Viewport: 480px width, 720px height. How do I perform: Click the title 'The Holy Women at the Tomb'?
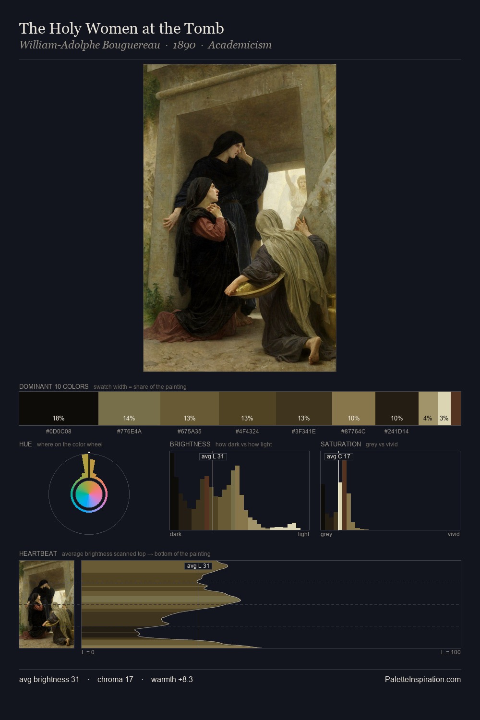click(x=121, y=28)
